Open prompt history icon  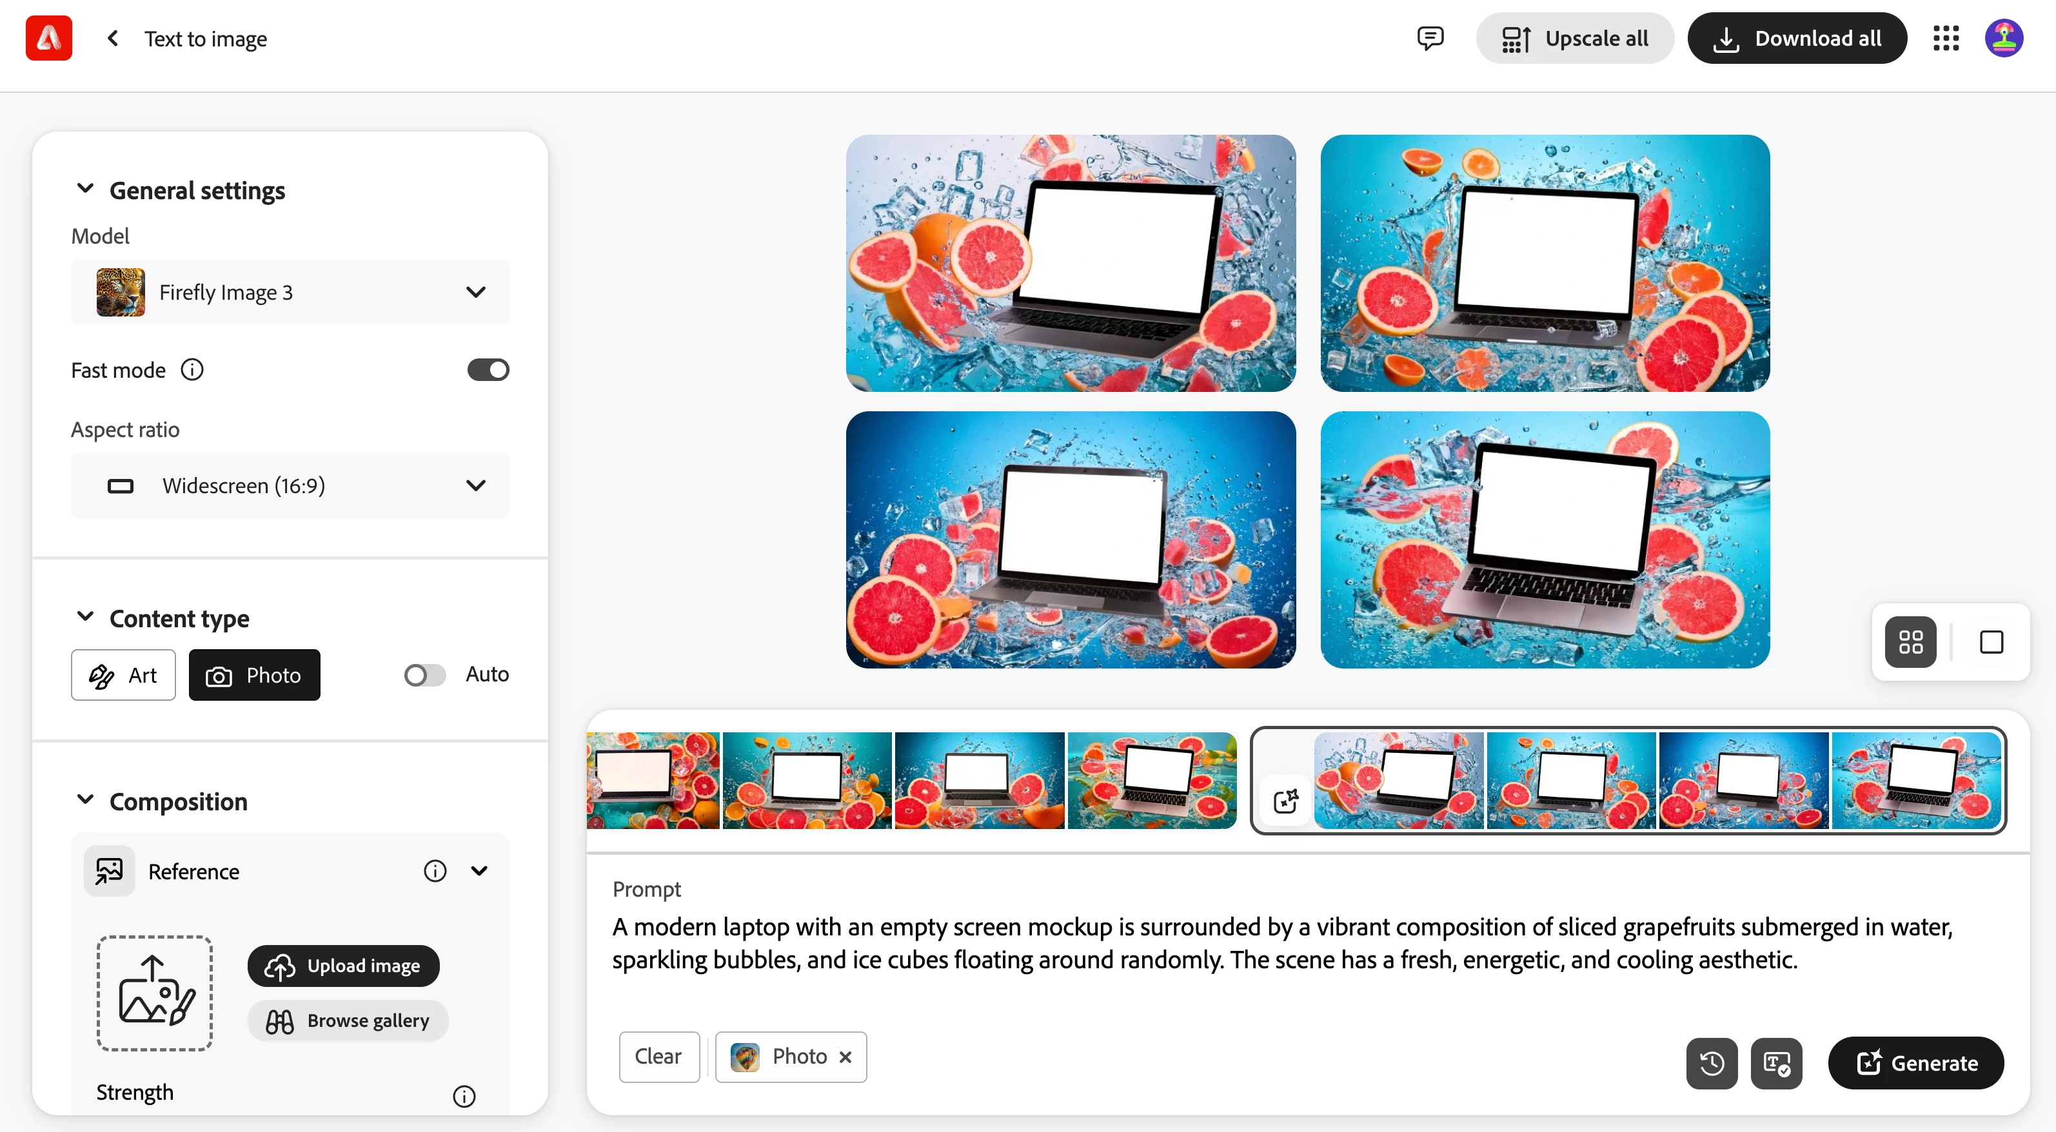click(x=1711, y=1062)
